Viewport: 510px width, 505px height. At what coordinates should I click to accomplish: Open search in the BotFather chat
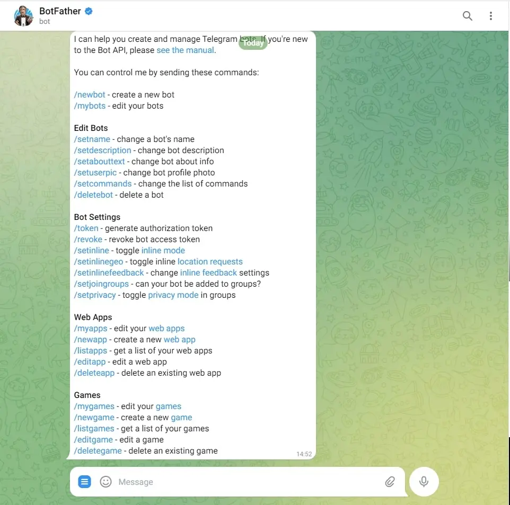pos(468,15)
